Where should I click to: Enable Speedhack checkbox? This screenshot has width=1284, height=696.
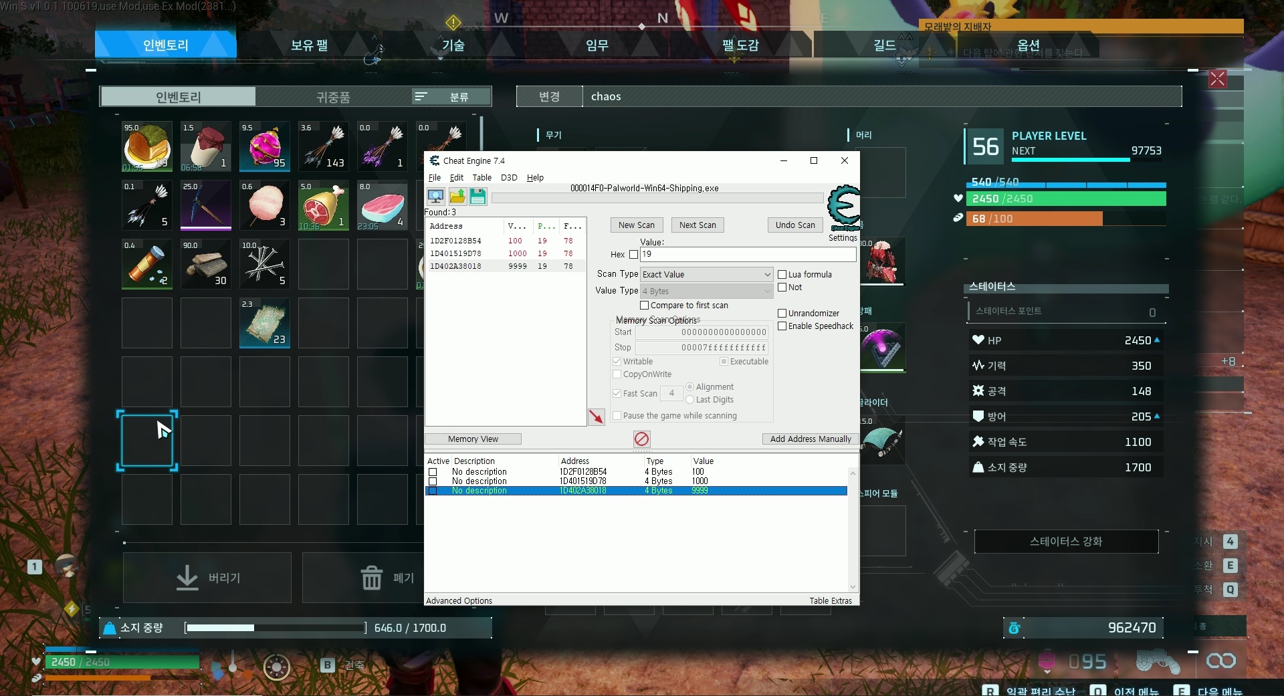coord(782,326)
